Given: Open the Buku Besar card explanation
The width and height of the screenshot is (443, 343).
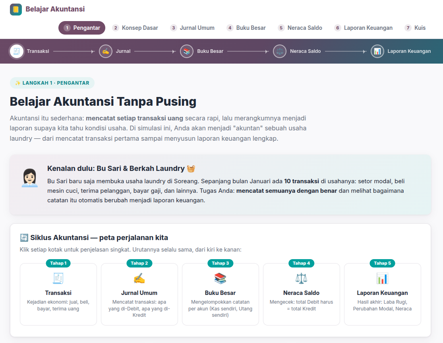Looking at the screenshot, I should (x=221, y=294).
